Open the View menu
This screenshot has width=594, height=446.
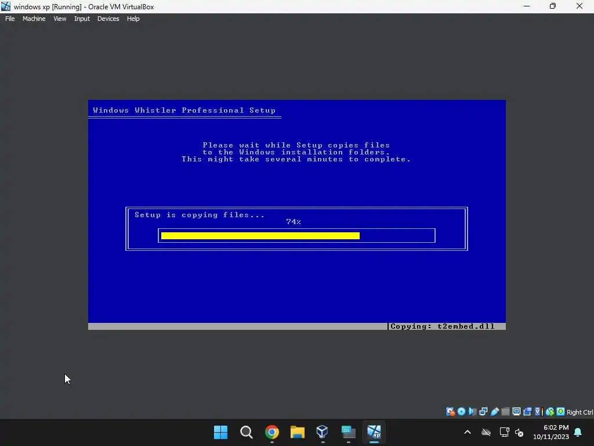(60, 19)
